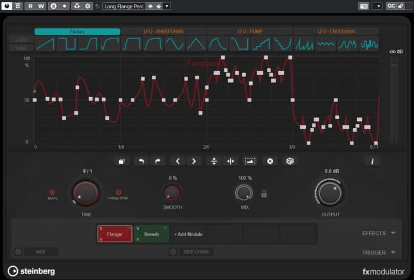Click the Steinberg logo
Viewport: 414px width, 280px height.
31,271
